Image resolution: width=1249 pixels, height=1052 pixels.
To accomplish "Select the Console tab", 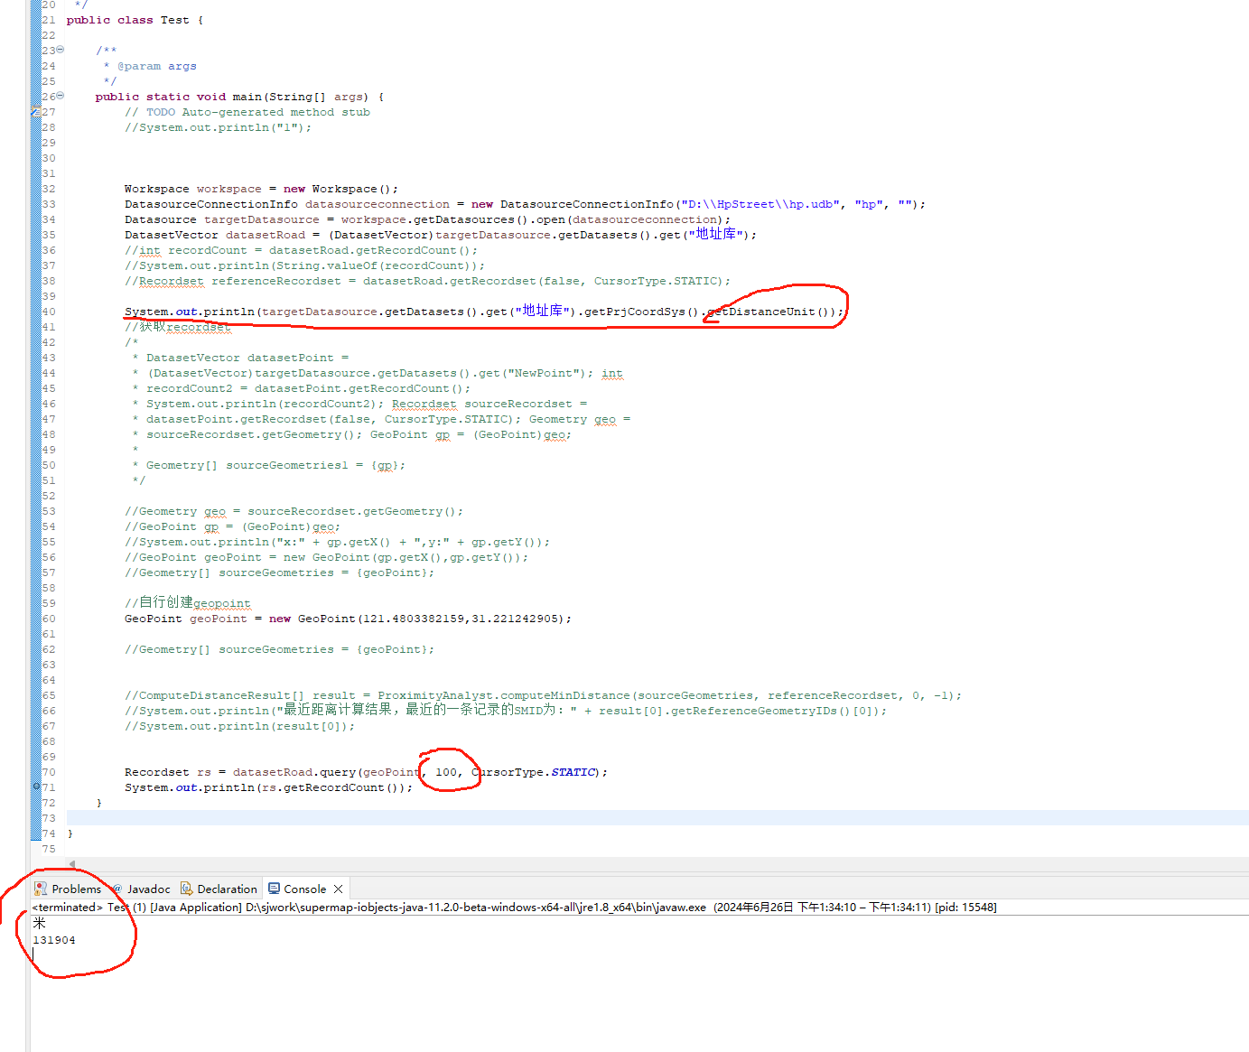I will 304,889.
